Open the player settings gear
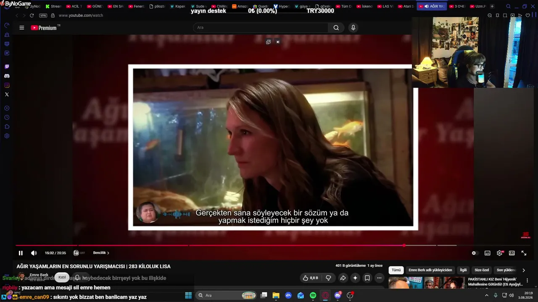 coord(500,253)
